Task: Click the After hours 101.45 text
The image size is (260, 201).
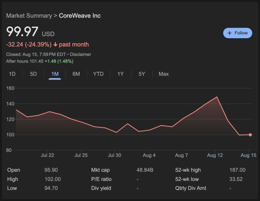Action: [x=25, y=61]
